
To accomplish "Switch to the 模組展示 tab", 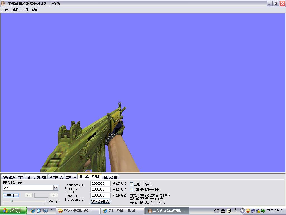I will tap(13, 177).
